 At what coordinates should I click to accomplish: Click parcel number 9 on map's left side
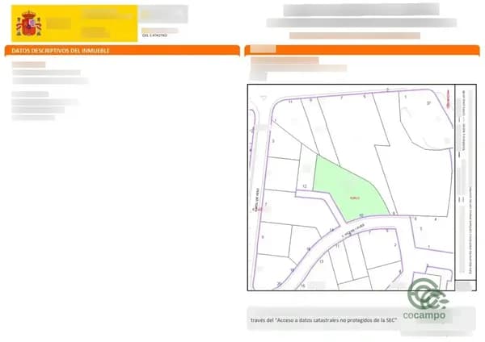[x=264, y=237]
